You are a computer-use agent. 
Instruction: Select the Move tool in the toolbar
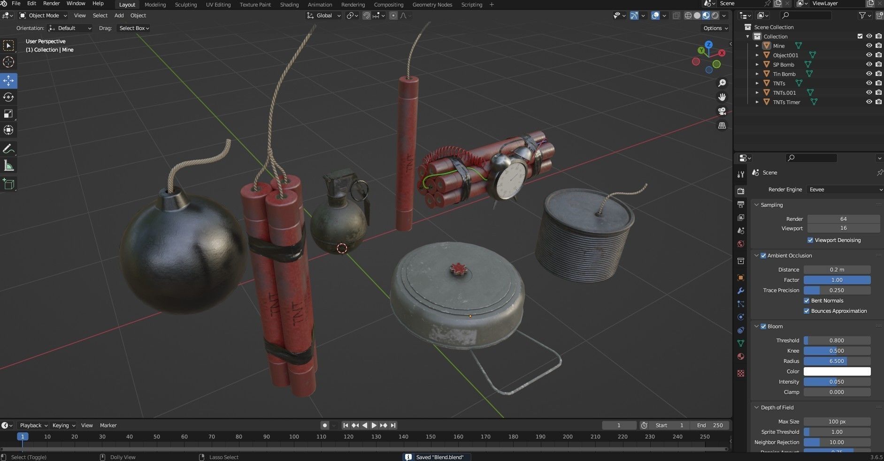(x=8, y=80)
